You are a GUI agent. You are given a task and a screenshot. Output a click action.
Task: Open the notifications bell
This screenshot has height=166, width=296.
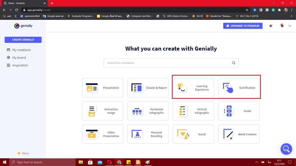pyautogui.click(x=271, y=26)
